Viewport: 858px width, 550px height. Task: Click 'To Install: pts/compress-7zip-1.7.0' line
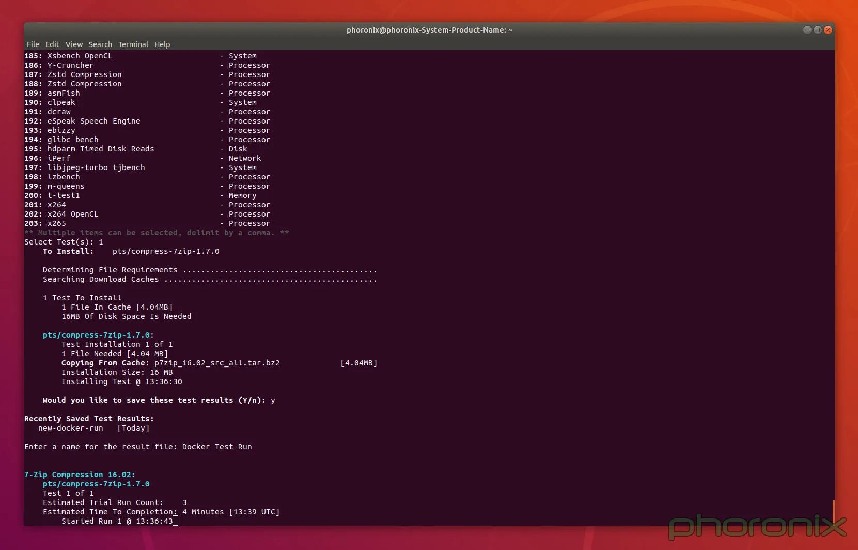(x=131, y=251)
